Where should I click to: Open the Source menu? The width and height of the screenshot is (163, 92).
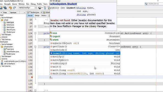coord(15,4)
